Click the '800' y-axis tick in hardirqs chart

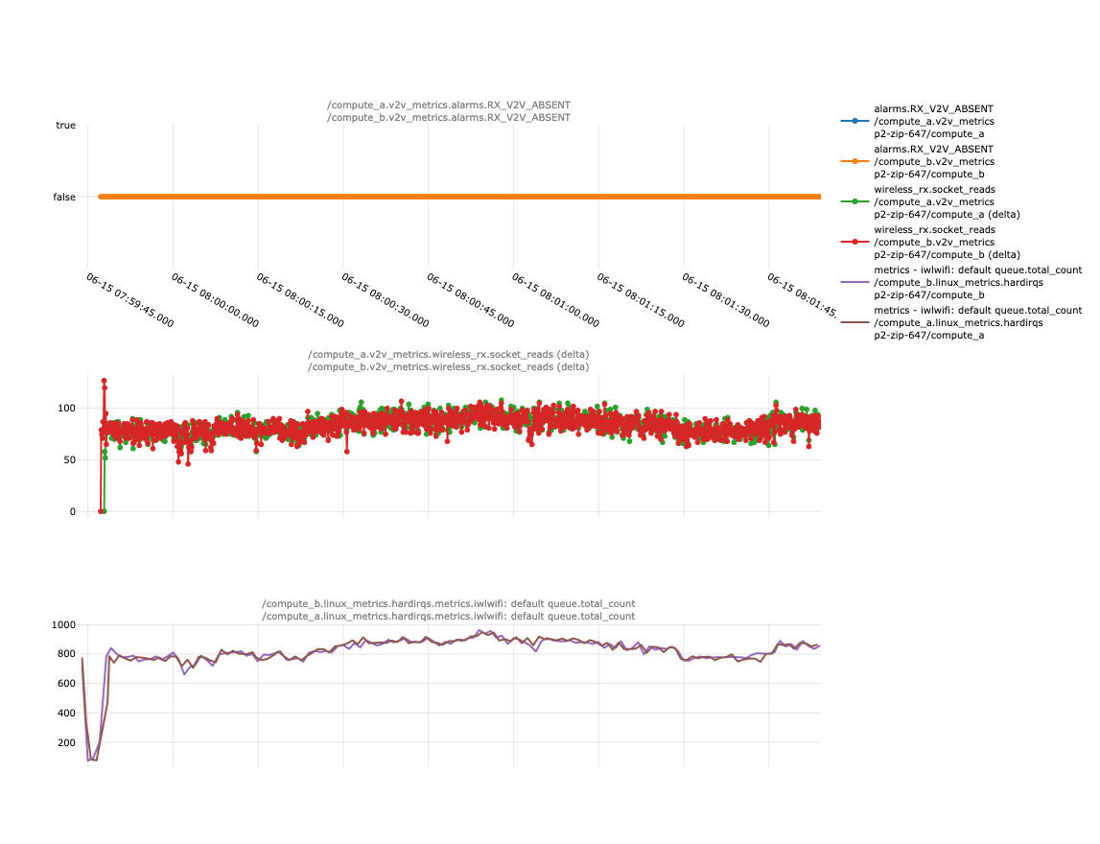coord(66,654)
